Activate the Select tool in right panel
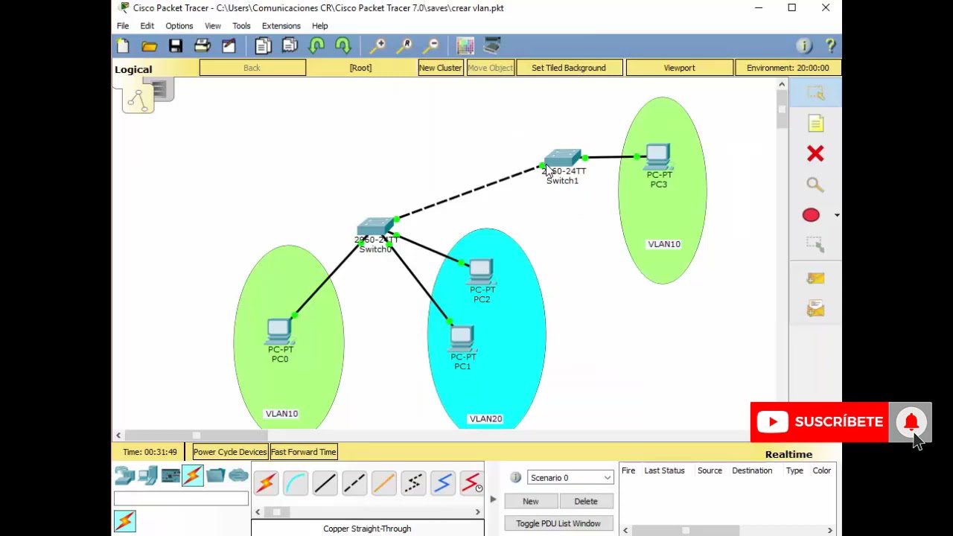 (x=815, y=93)
